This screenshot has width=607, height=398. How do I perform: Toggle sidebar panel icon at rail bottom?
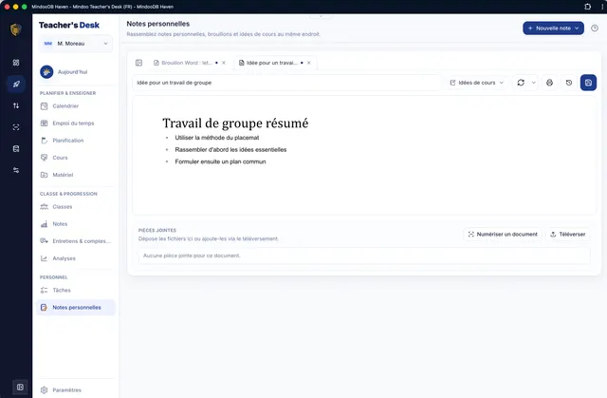[x=20, y=387]
